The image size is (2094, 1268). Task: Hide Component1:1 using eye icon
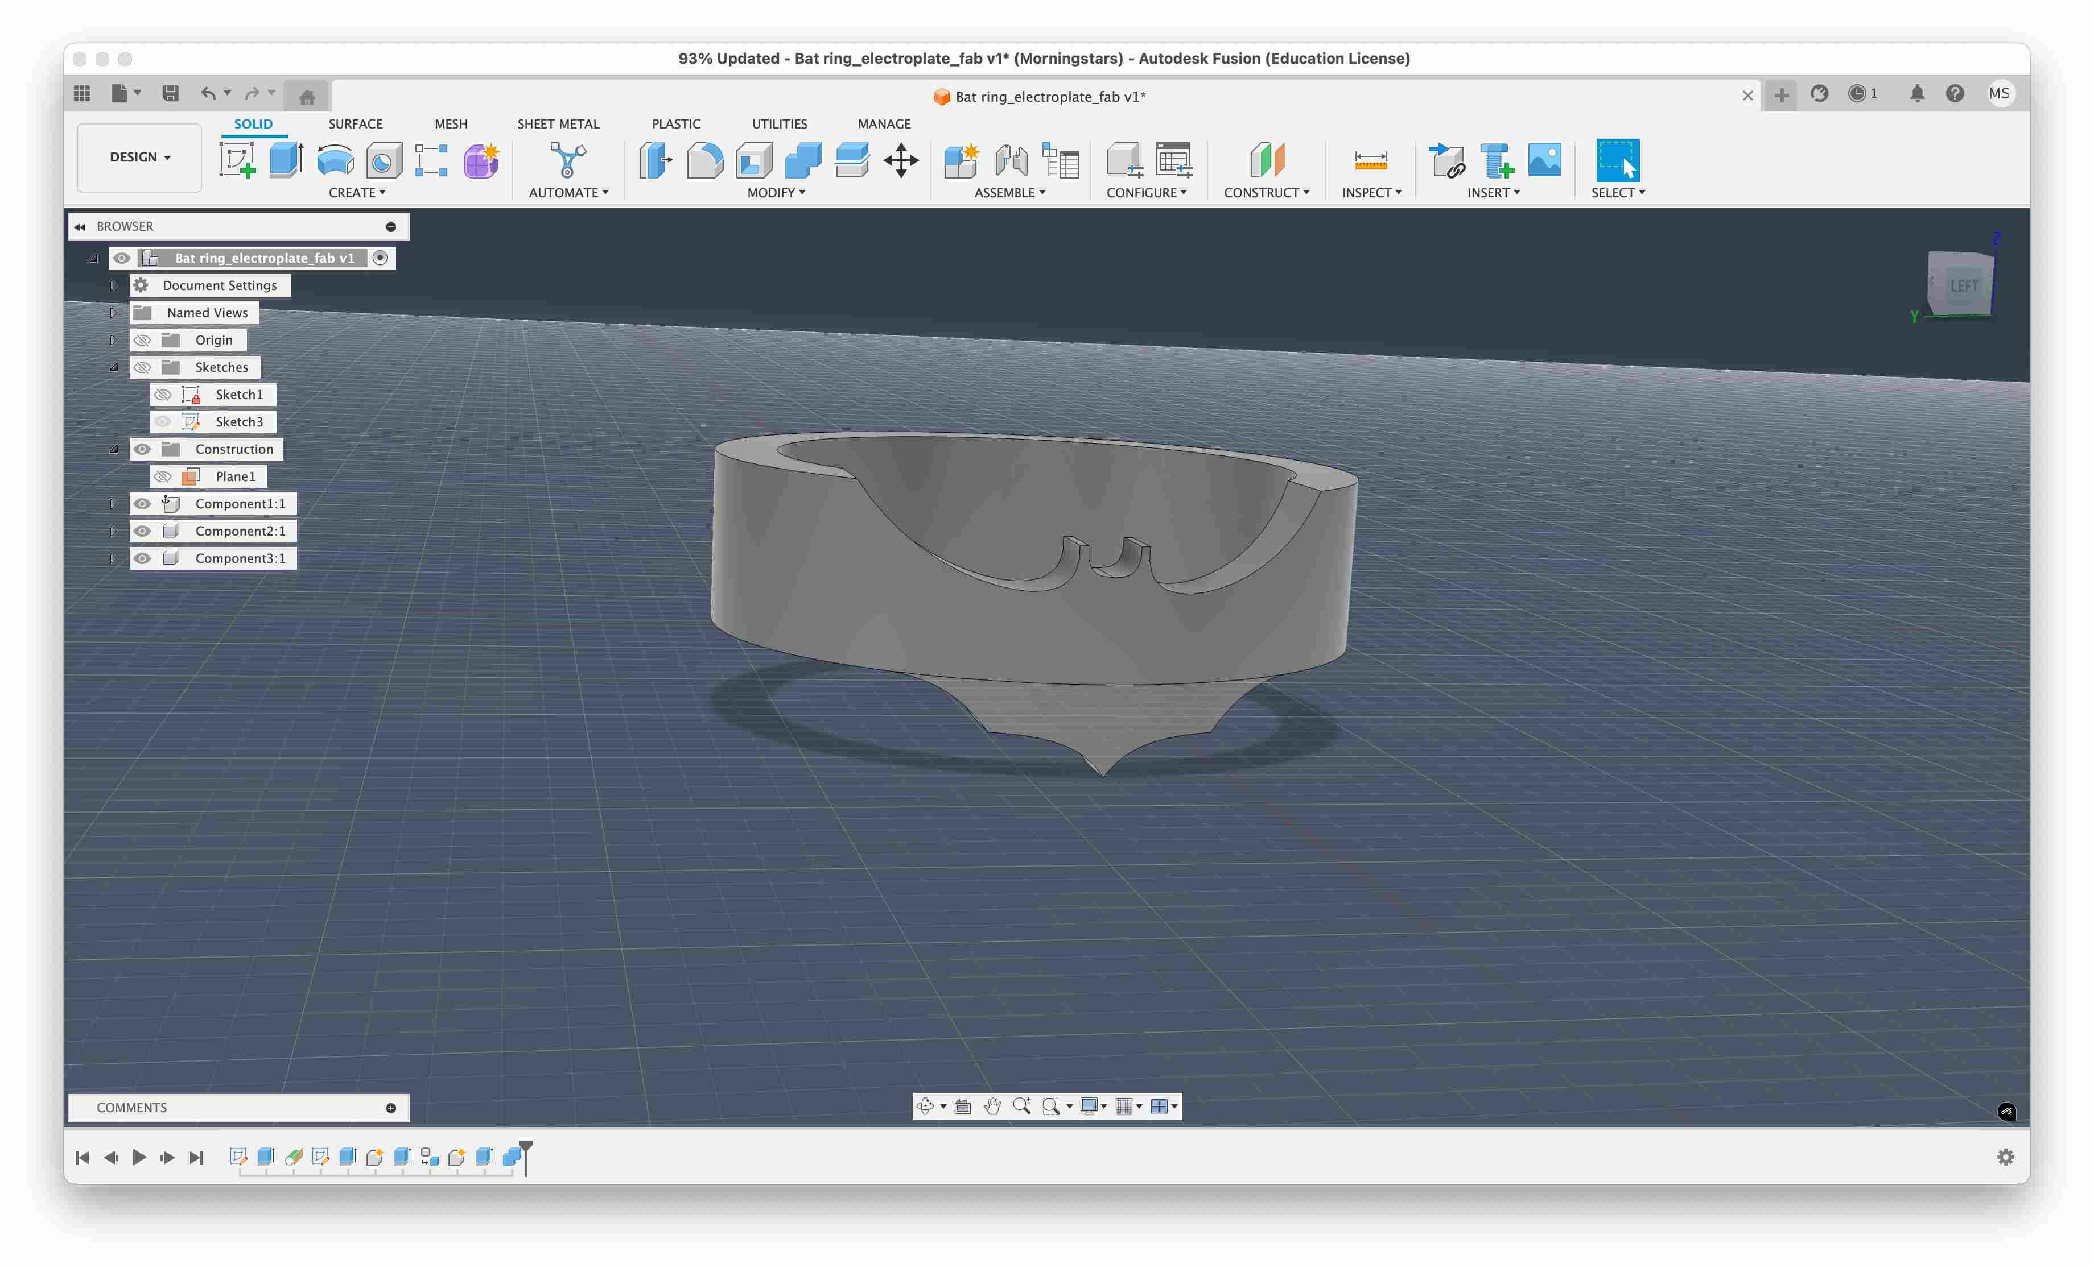point(142,503)
